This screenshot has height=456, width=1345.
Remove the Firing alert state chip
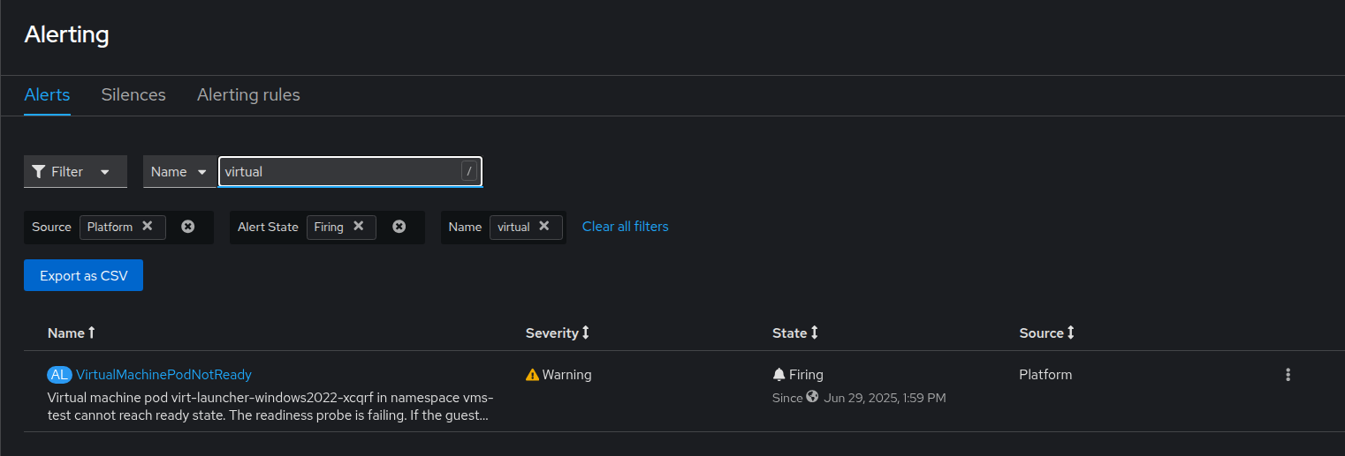pyautogui.click(x=359, y=226)
